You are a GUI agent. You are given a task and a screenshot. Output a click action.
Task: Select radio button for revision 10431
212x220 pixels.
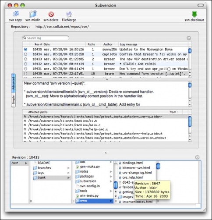(x=25, y=69)
